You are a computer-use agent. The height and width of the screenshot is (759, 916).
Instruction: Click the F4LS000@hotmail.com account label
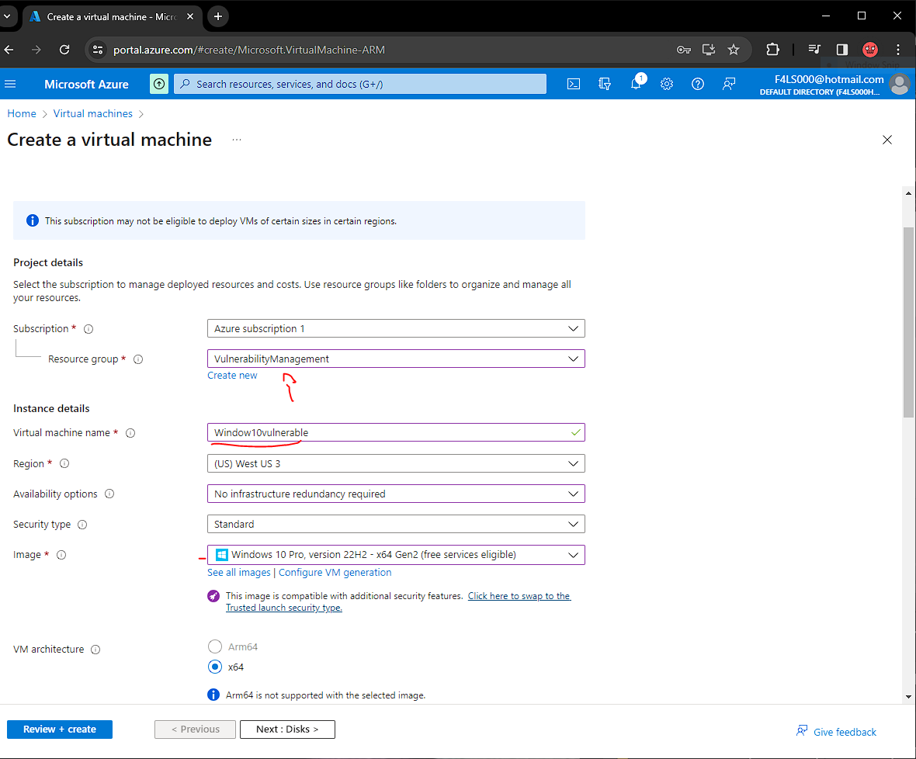click(829, 79)
